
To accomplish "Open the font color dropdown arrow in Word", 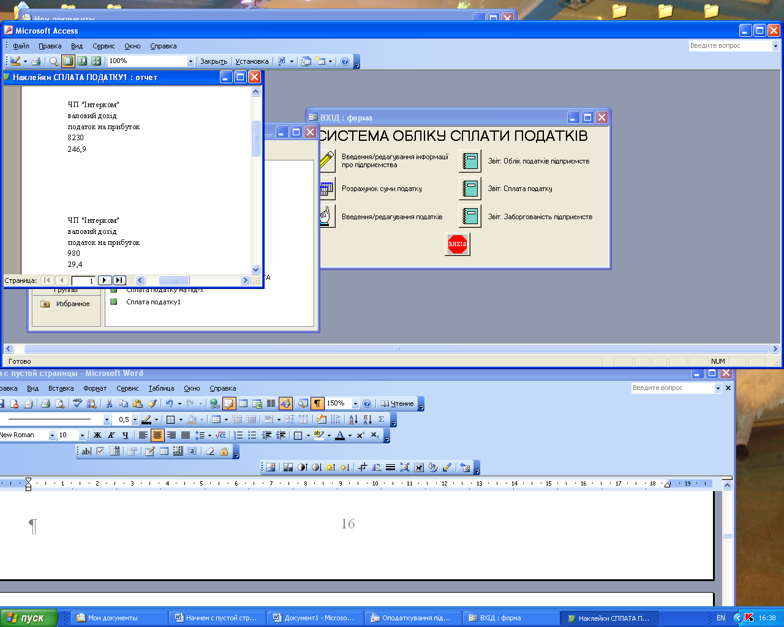I will pyautogui.click(x=350, y=435).
